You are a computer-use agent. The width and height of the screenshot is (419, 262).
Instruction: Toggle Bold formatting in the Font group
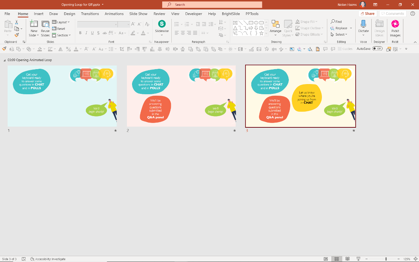click(x=80, y=33)
